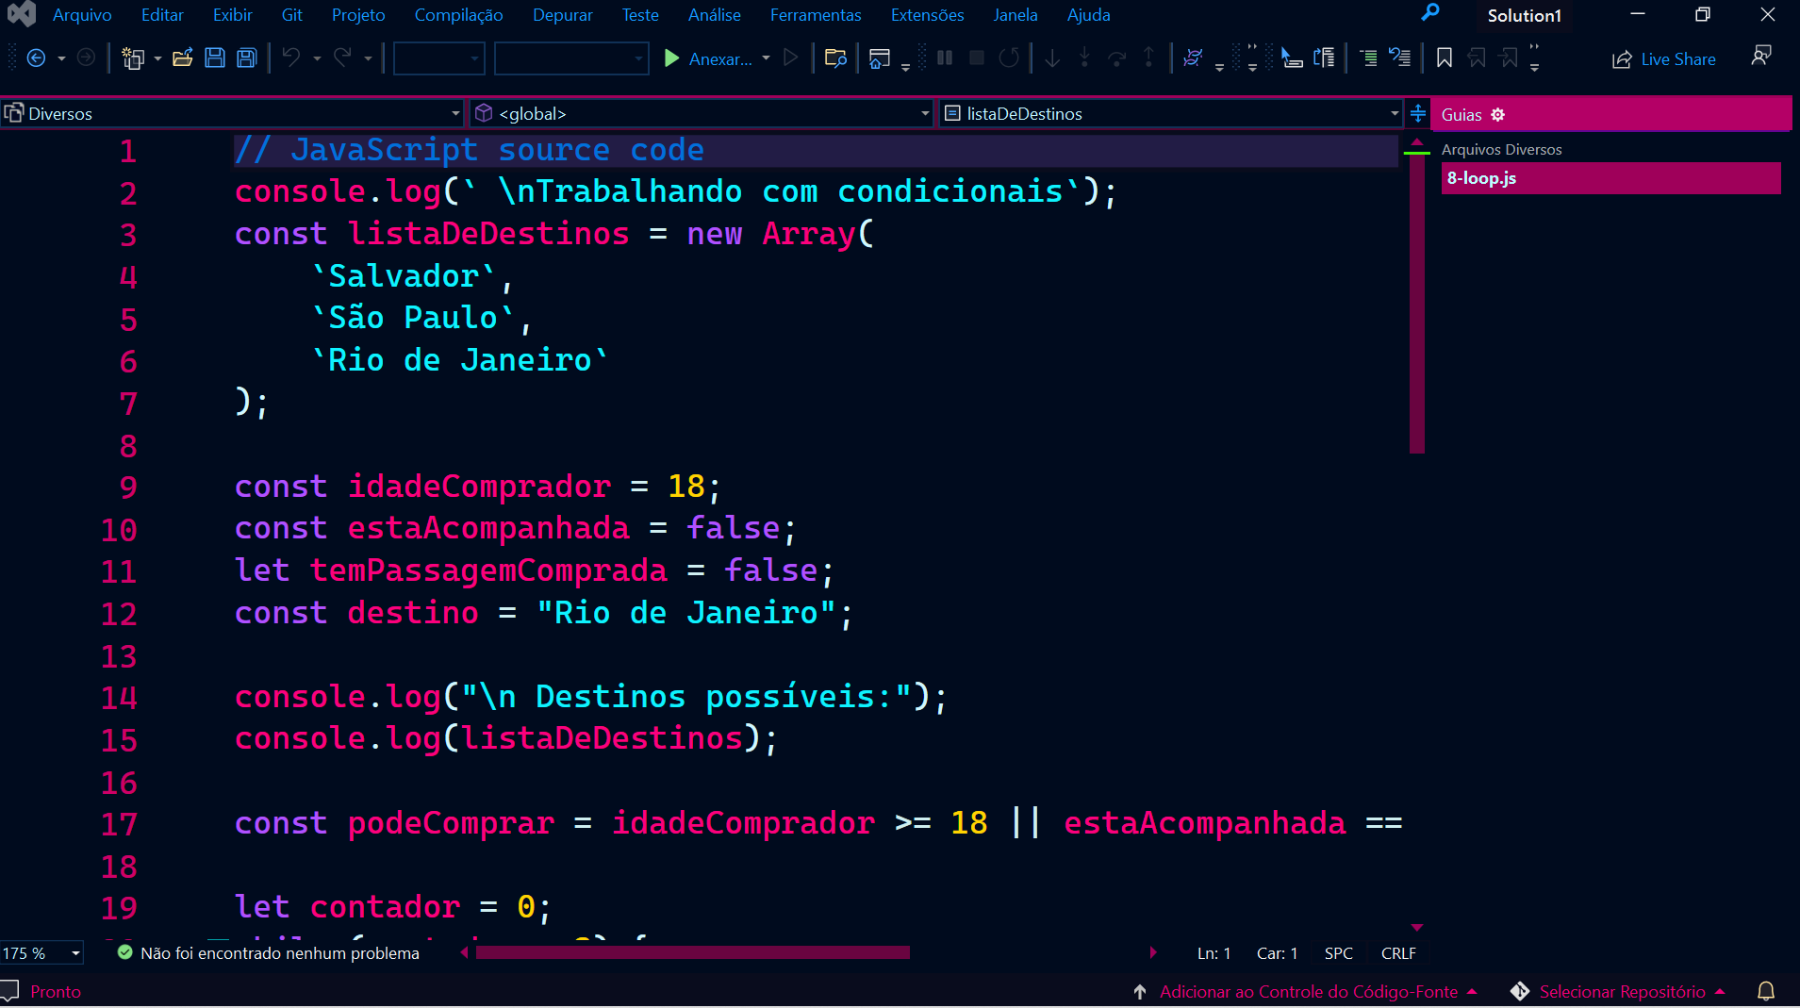Select the 8-loop.js tab in Guias
The width and height of the screenshot is (1800, 1008).
click(1610, 178)
